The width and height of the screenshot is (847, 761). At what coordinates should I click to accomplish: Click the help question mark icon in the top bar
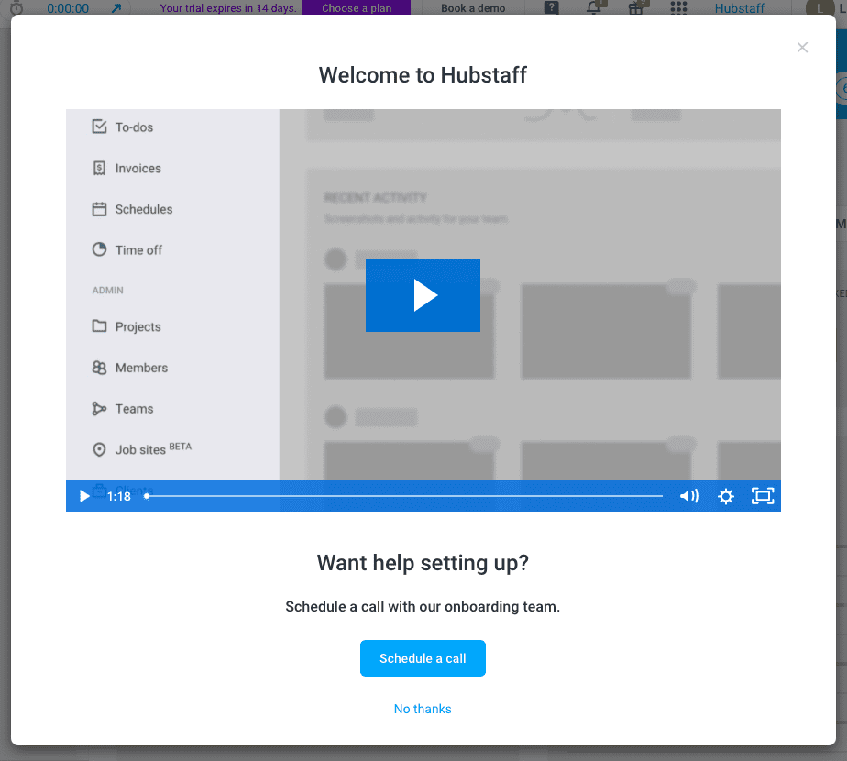(x=551, y=7)
